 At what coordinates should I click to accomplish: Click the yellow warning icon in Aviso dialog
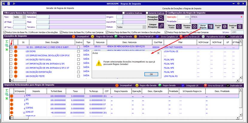point(99,63)
